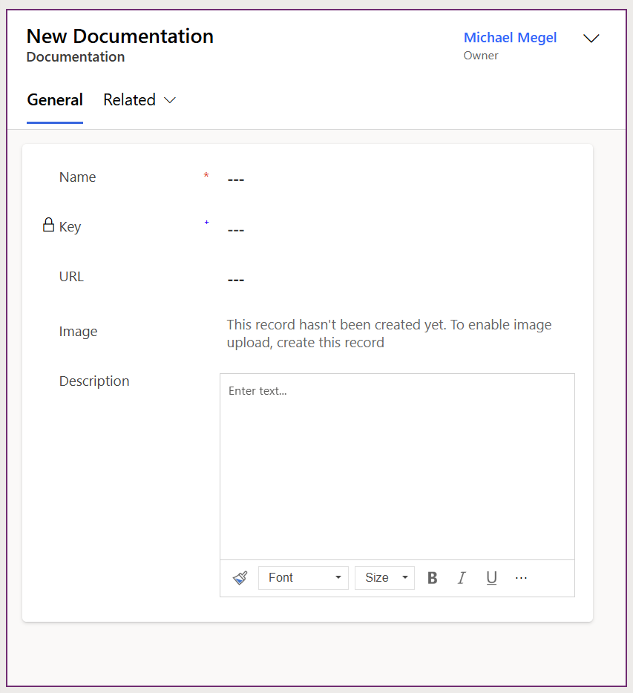Switch to the General tab
Image resolution: width=633 pixels, height=693 pixels.
click(x=55, y=100)
